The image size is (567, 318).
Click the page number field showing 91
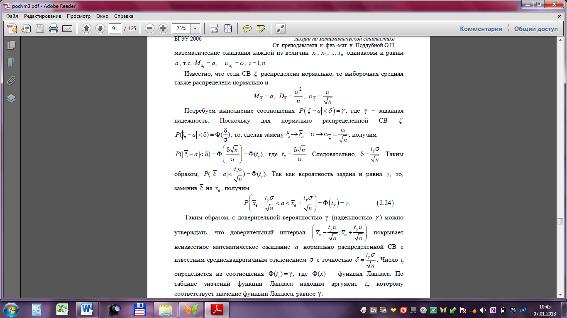[x=115, y=29]
